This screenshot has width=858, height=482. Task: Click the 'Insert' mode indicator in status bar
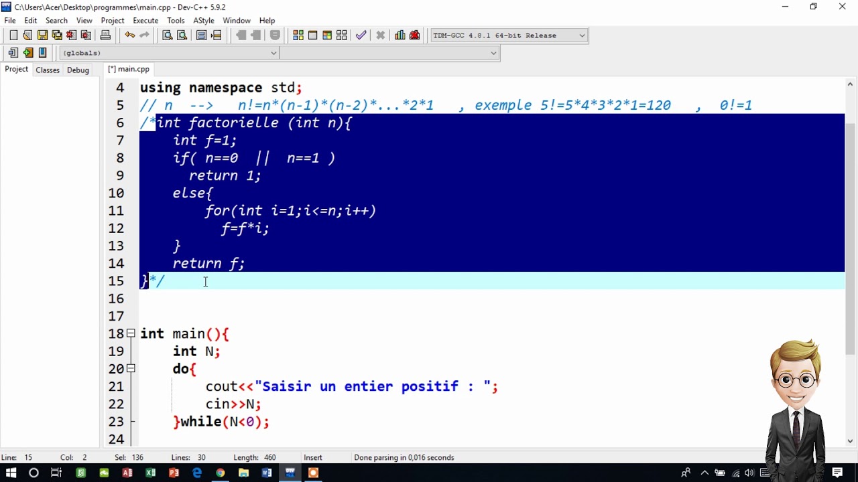point(313,458)
